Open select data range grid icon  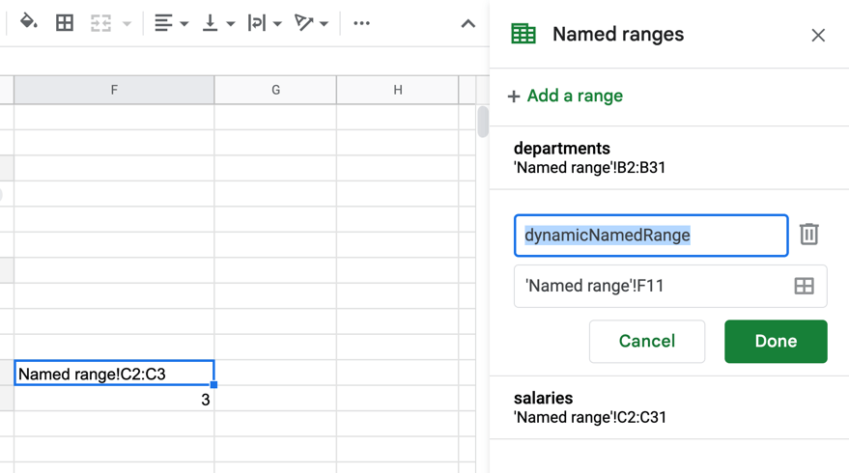coord(804,286)
